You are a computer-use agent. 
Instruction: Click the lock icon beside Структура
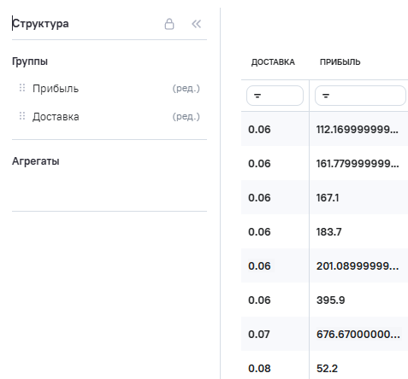tap(169, 24)
